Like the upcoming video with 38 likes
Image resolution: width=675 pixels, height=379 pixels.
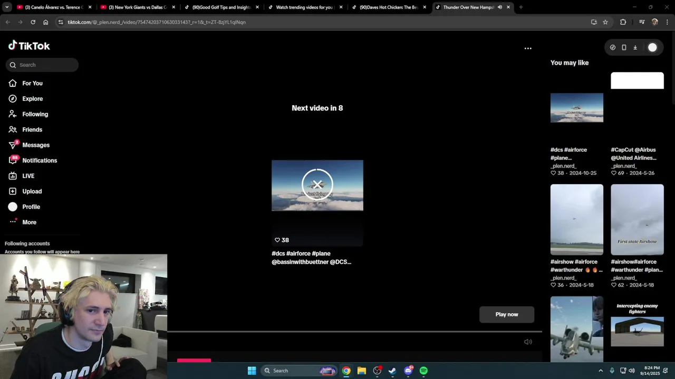[x=277, y=240]
